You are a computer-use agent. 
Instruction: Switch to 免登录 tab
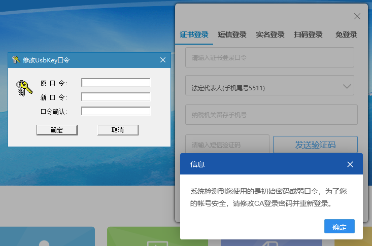[x=346, y=35]
